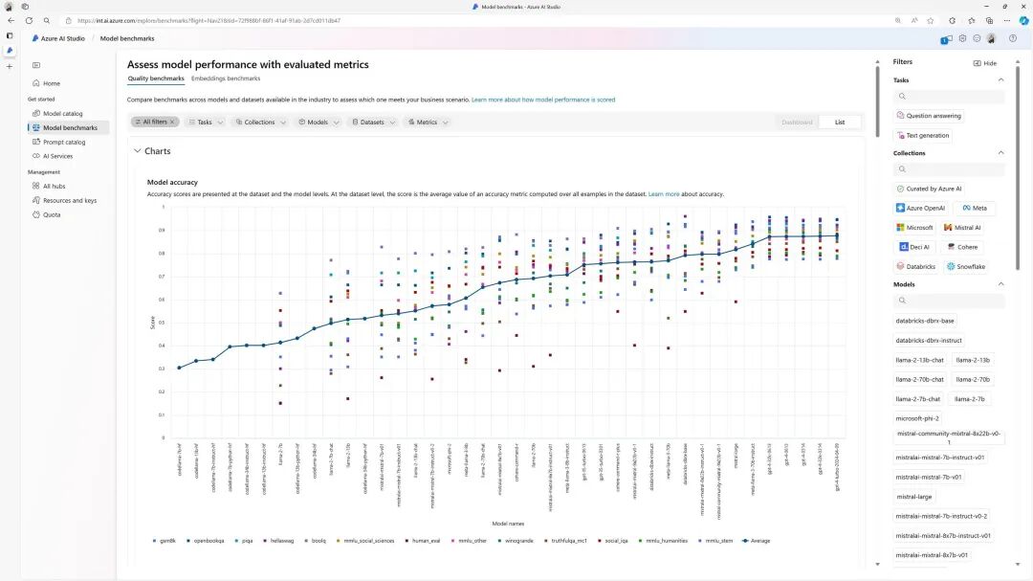The height and width of the screenshot is (581, 1033).
Task: Open the Collections filter dropdown
Action: [x=261, y=122]
